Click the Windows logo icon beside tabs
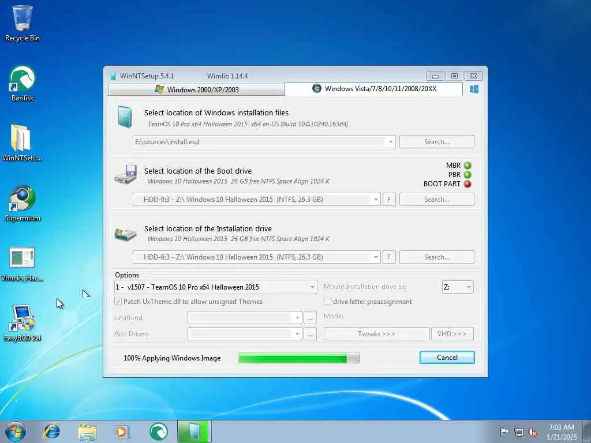The height and width of the screenshot is (443, 591). click(x=474, y=89)
